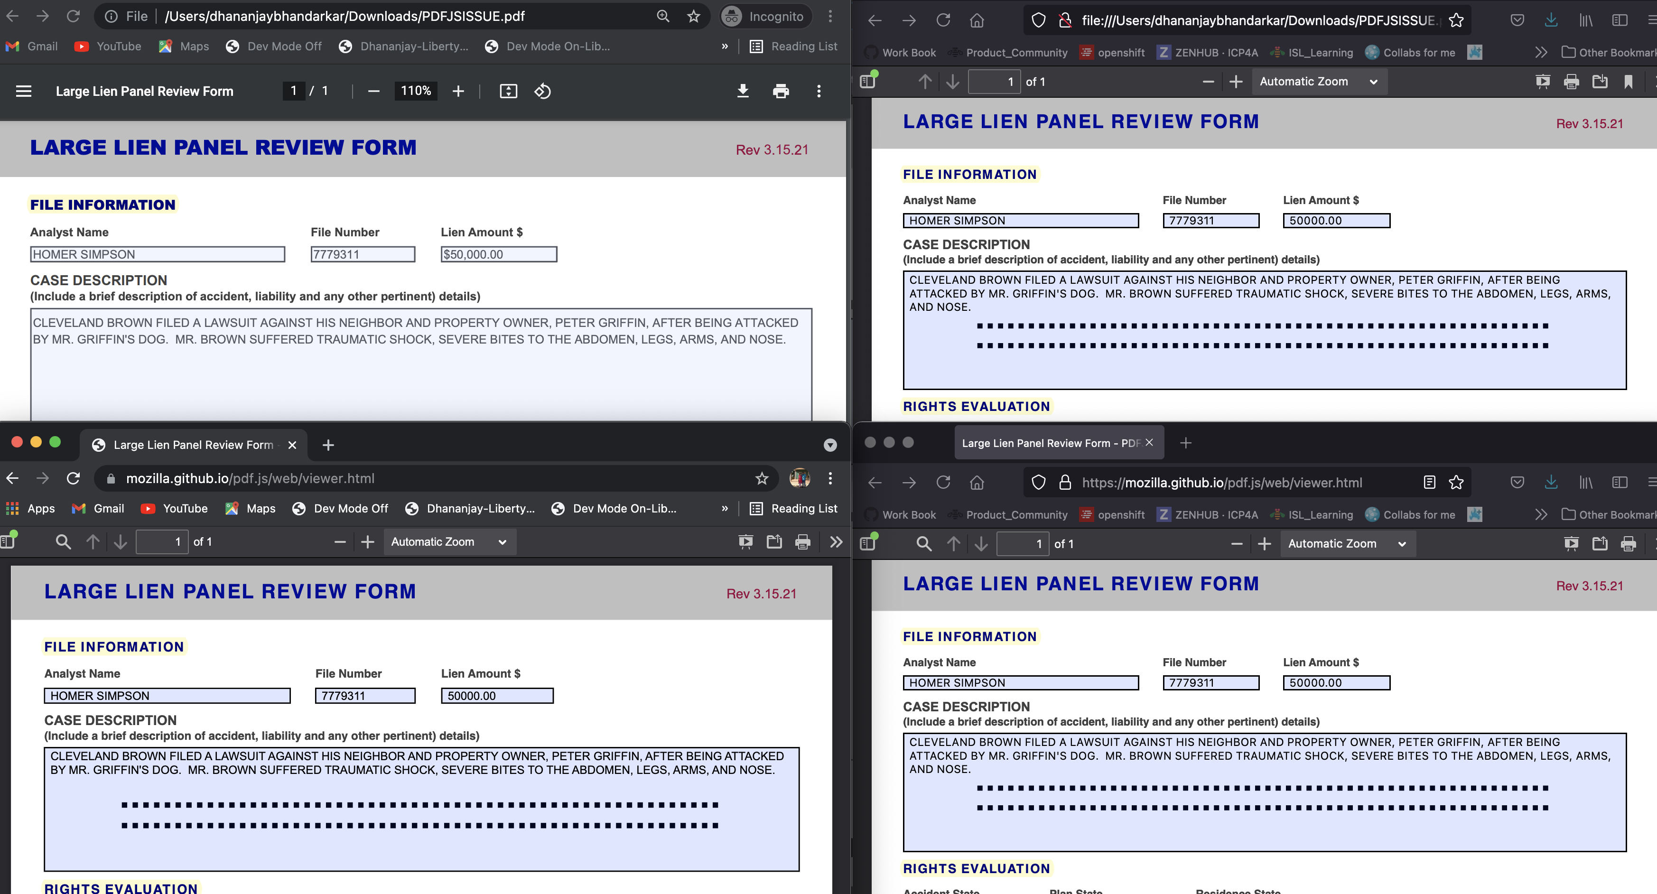Open Chrome PDF viewer's three-dot menu

(818, 91)
